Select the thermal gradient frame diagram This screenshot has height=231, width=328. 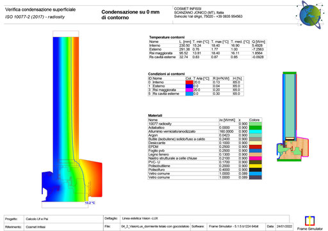pos(72,119)
